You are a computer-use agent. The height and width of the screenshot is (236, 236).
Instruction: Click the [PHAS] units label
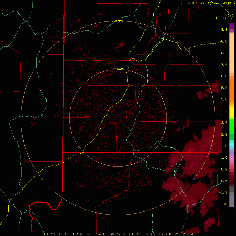click(x=222, y=18)
